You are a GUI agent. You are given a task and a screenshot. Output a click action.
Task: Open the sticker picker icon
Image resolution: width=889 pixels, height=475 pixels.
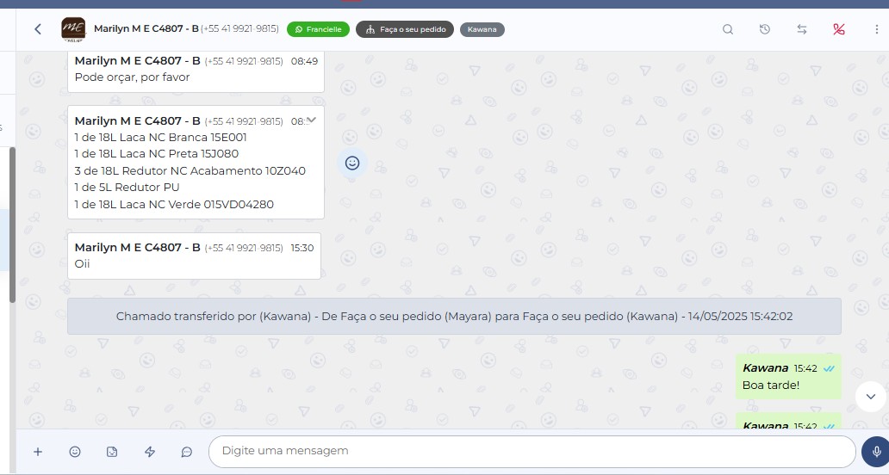click(x=112, y=452)
